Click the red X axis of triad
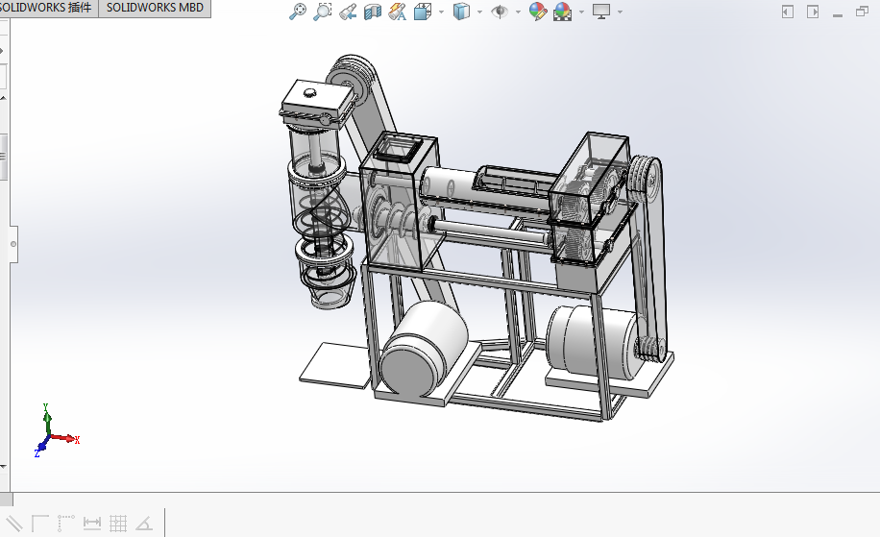 click(66, 438)
